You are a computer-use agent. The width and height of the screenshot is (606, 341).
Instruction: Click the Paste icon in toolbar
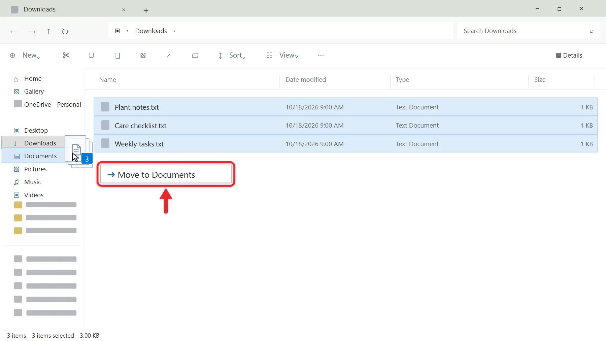pyautogui.click(x=117, y=56)
